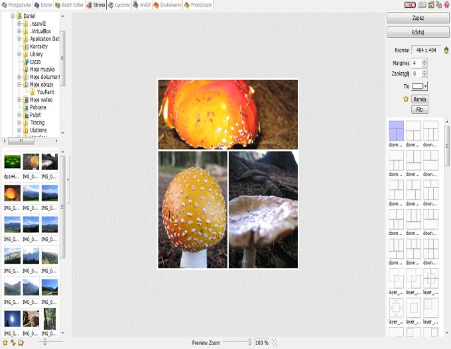
Task: Open the EXIF info icon
Action: [422, 5]
